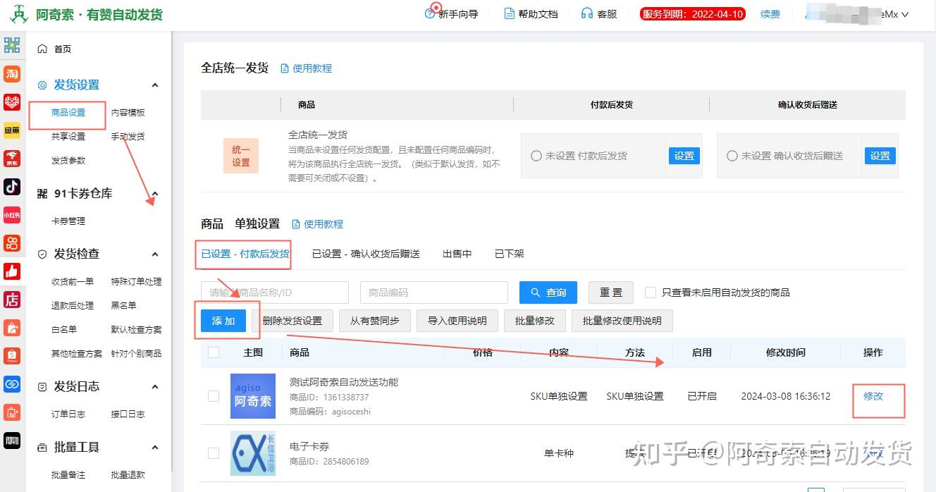The image size is (936, 492).
Task: Click the black 得物 icon in the sidebar
Action: tap(12, 441)
